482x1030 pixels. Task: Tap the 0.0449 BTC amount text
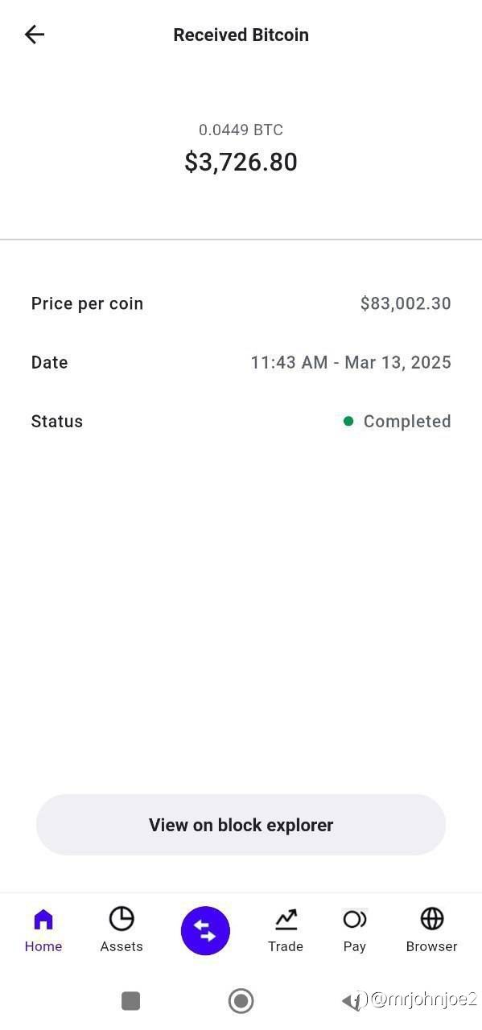(241, 130)
